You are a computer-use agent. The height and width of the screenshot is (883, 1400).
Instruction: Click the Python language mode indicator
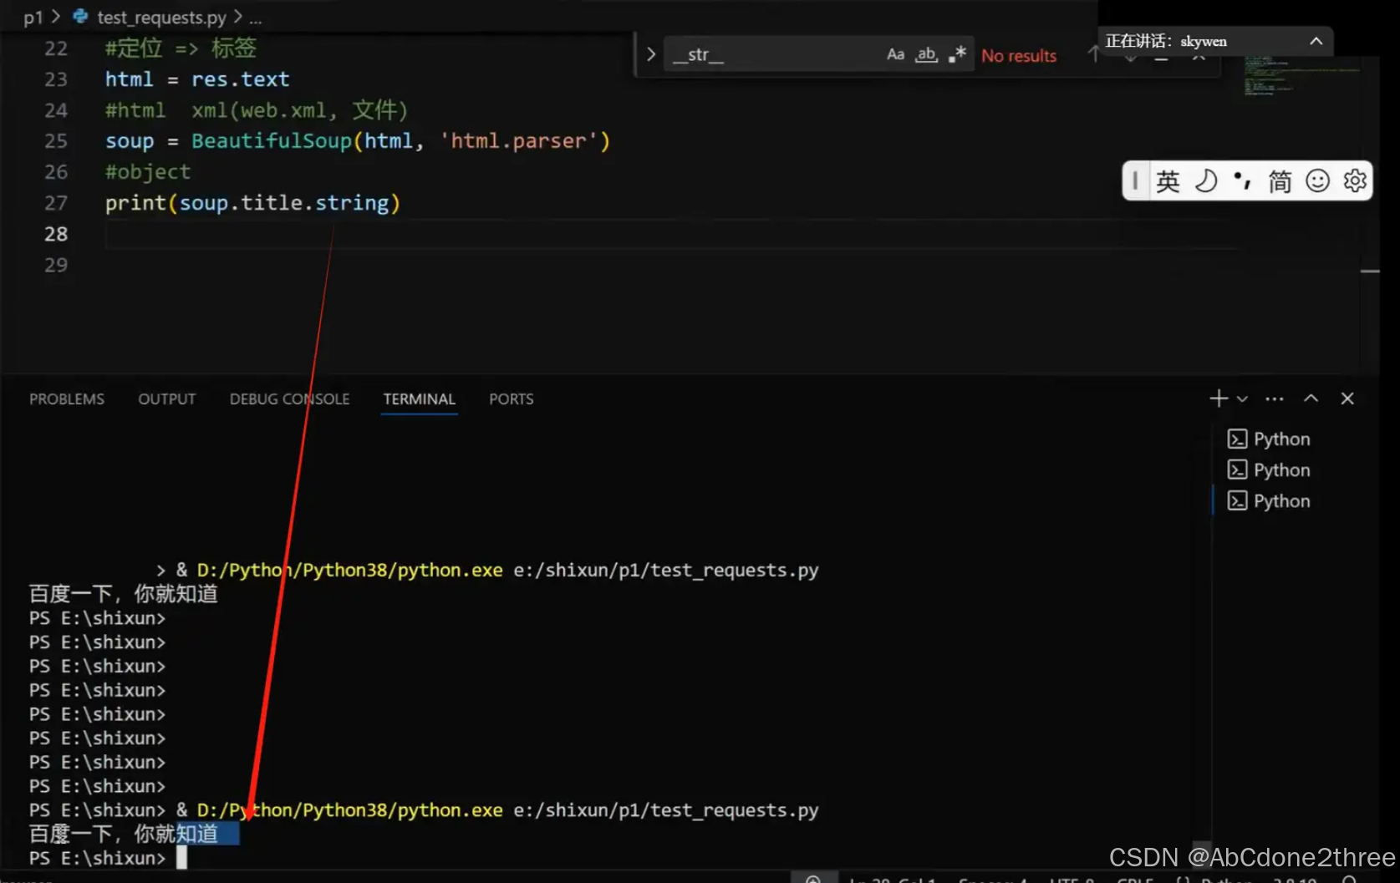pyautogui.click(x=1210, y=880)
